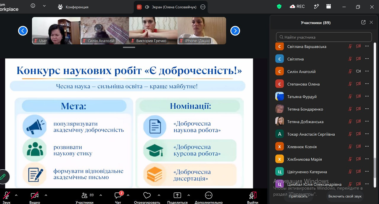
Task: Open more options for Хлевнюк Ксенія
Action: click(x=367, y=147)
